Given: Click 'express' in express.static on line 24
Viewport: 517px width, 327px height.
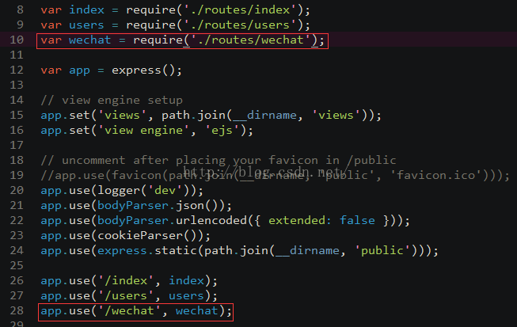Looking at the screenshot, I should (123, 251).
